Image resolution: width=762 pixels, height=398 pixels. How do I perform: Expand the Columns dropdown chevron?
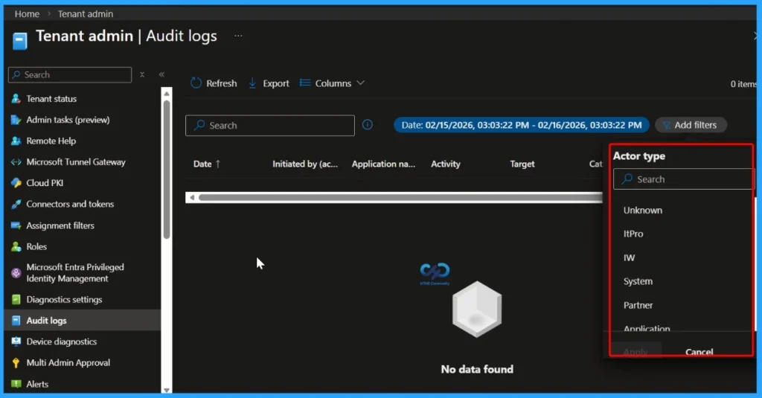coord(361,83)
